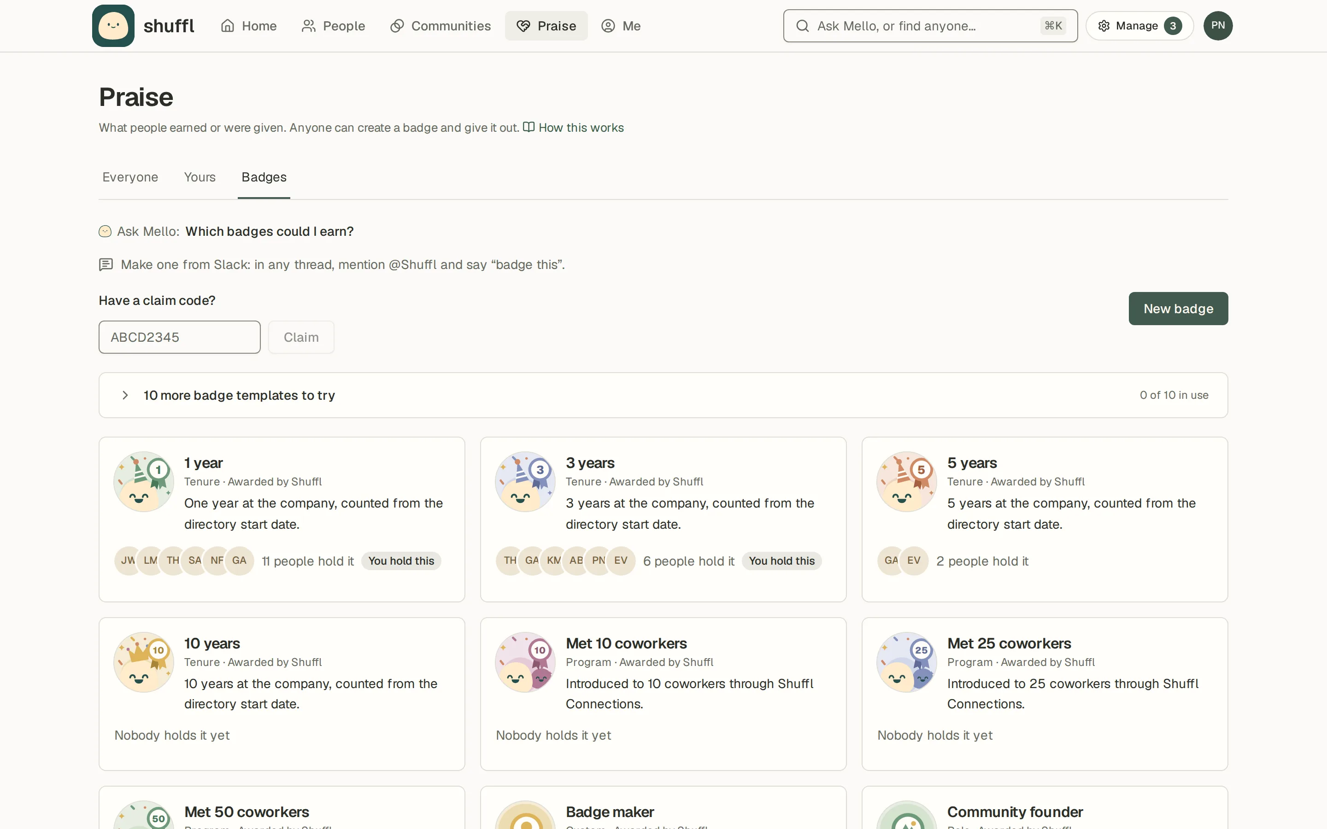Open the Me nav item
1327x829 pixels.
tap(621, 26)
